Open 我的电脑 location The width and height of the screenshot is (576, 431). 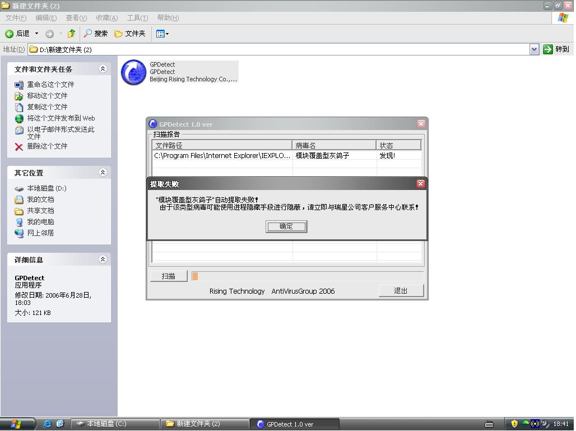click(x=40, y=222)
